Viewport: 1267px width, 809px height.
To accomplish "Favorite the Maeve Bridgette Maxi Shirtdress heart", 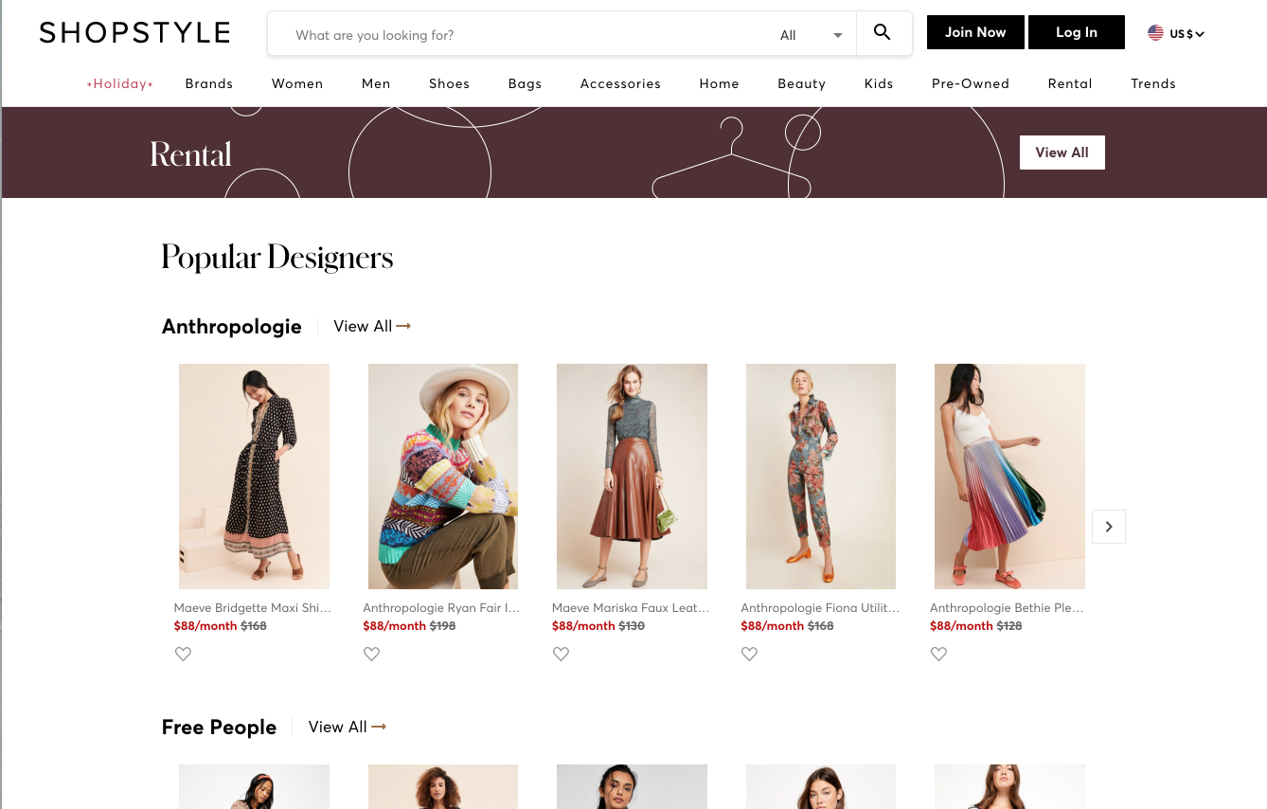I will click(x=183, y=654).
